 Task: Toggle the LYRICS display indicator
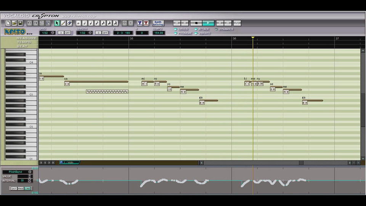175,29
